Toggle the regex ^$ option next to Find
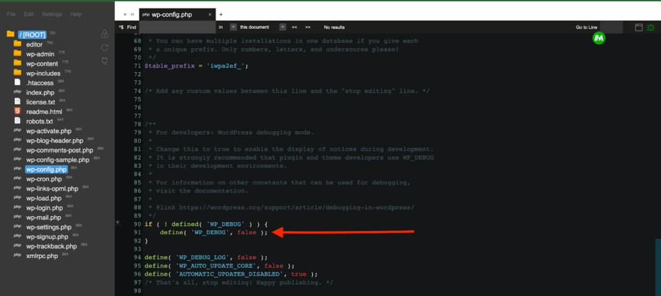Viewport: 661px width, 296px height. coord(121,27)
